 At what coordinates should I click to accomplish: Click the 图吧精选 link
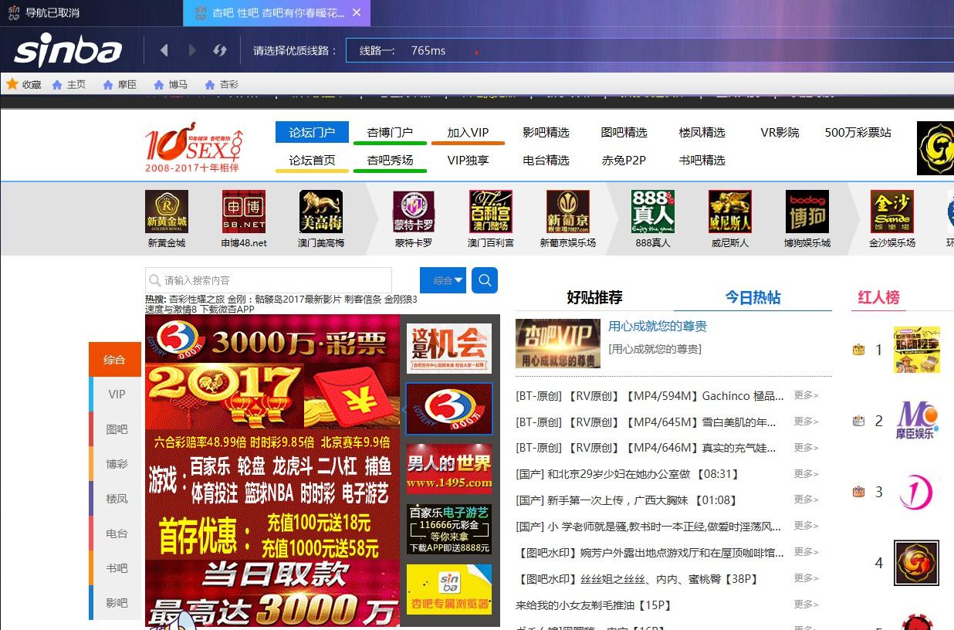(624, 132)
